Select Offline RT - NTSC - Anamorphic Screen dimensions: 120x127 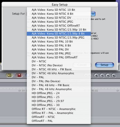[x=59, y=109]
